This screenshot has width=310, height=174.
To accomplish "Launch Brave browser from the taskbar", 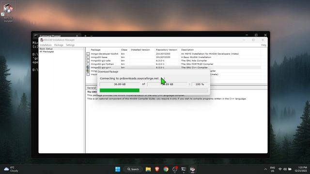I will 157,169.
